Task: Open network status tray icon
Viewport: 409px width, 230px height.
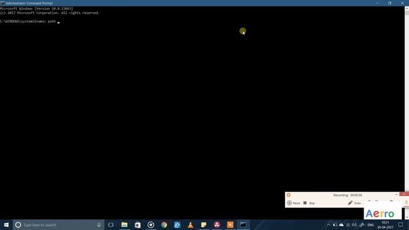Action: [x=348, y=225]
